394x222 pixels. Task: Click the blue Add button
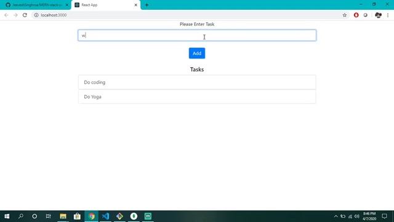(x=197, y=53)
